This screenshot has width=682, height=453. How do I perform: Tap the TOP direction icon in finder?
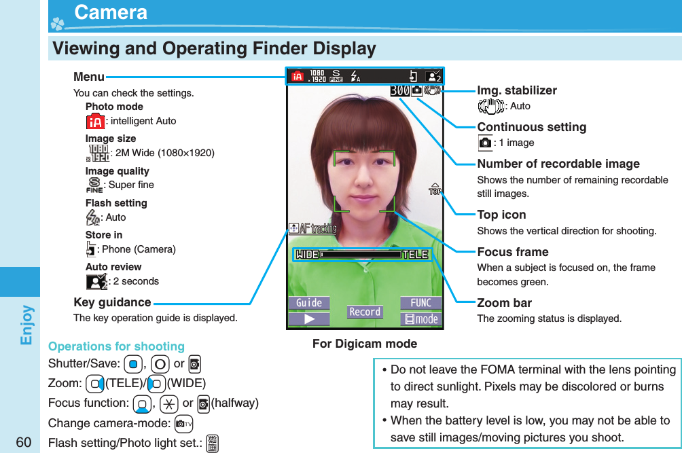435,189
